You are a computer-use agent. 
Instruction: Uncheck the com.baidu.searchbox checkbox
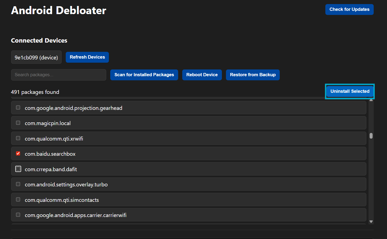18,154
